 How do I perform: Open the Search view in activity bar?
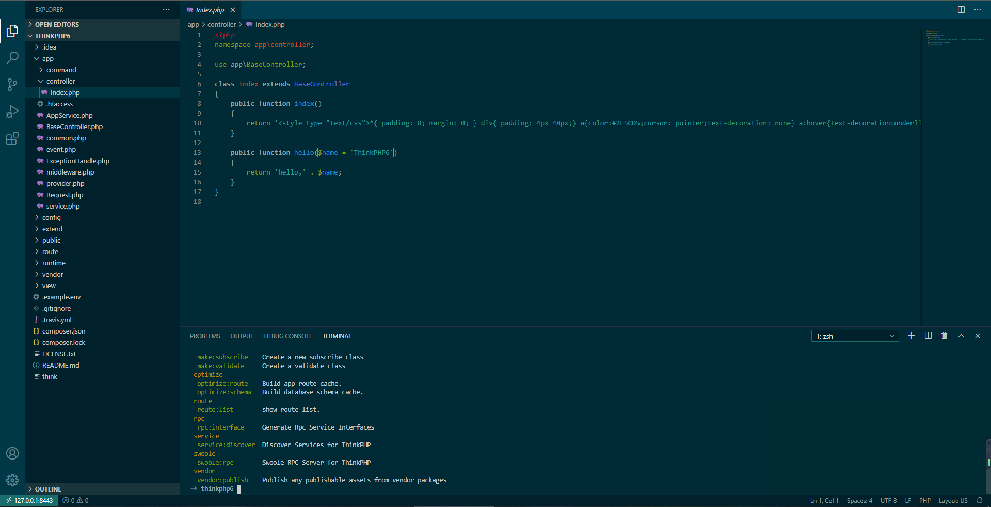click(x=12, y=58)
